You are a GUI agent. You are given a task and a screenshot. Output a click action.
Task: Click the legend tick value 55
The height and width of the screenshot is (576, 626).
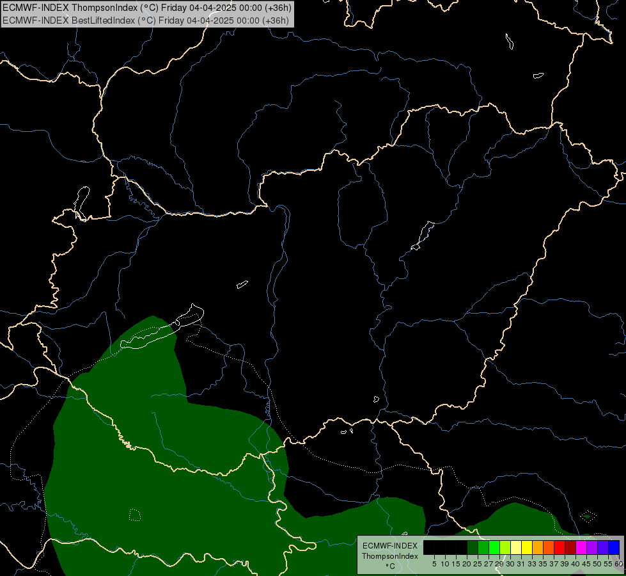[x=608, y=564]
